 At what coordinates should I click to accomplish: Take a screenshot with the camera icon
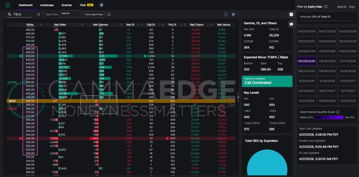coord(291,24)
